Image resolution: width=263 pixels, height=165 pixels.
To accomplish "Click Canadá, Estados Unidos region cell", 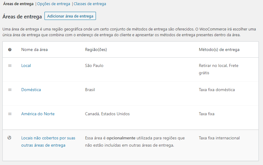I will (107, 114).
